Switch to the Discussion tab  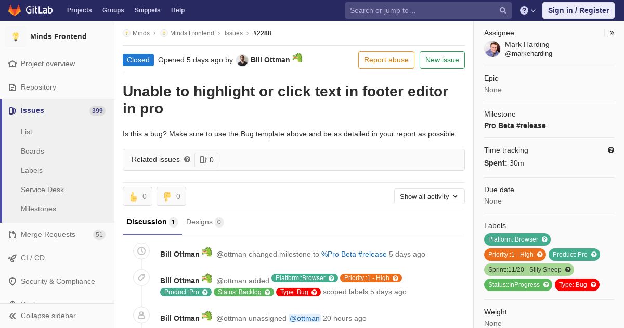click(152, 222)
